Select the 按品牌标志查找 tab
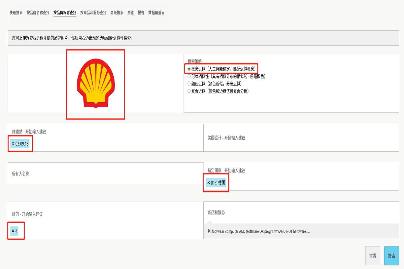The width and height of the screenshot is (404, 269). 65,13
